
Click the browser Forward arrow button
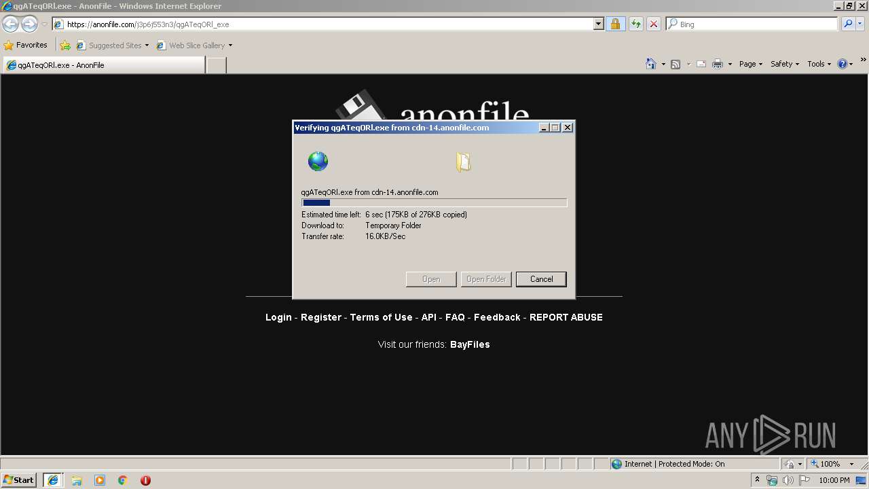point(29,24)
